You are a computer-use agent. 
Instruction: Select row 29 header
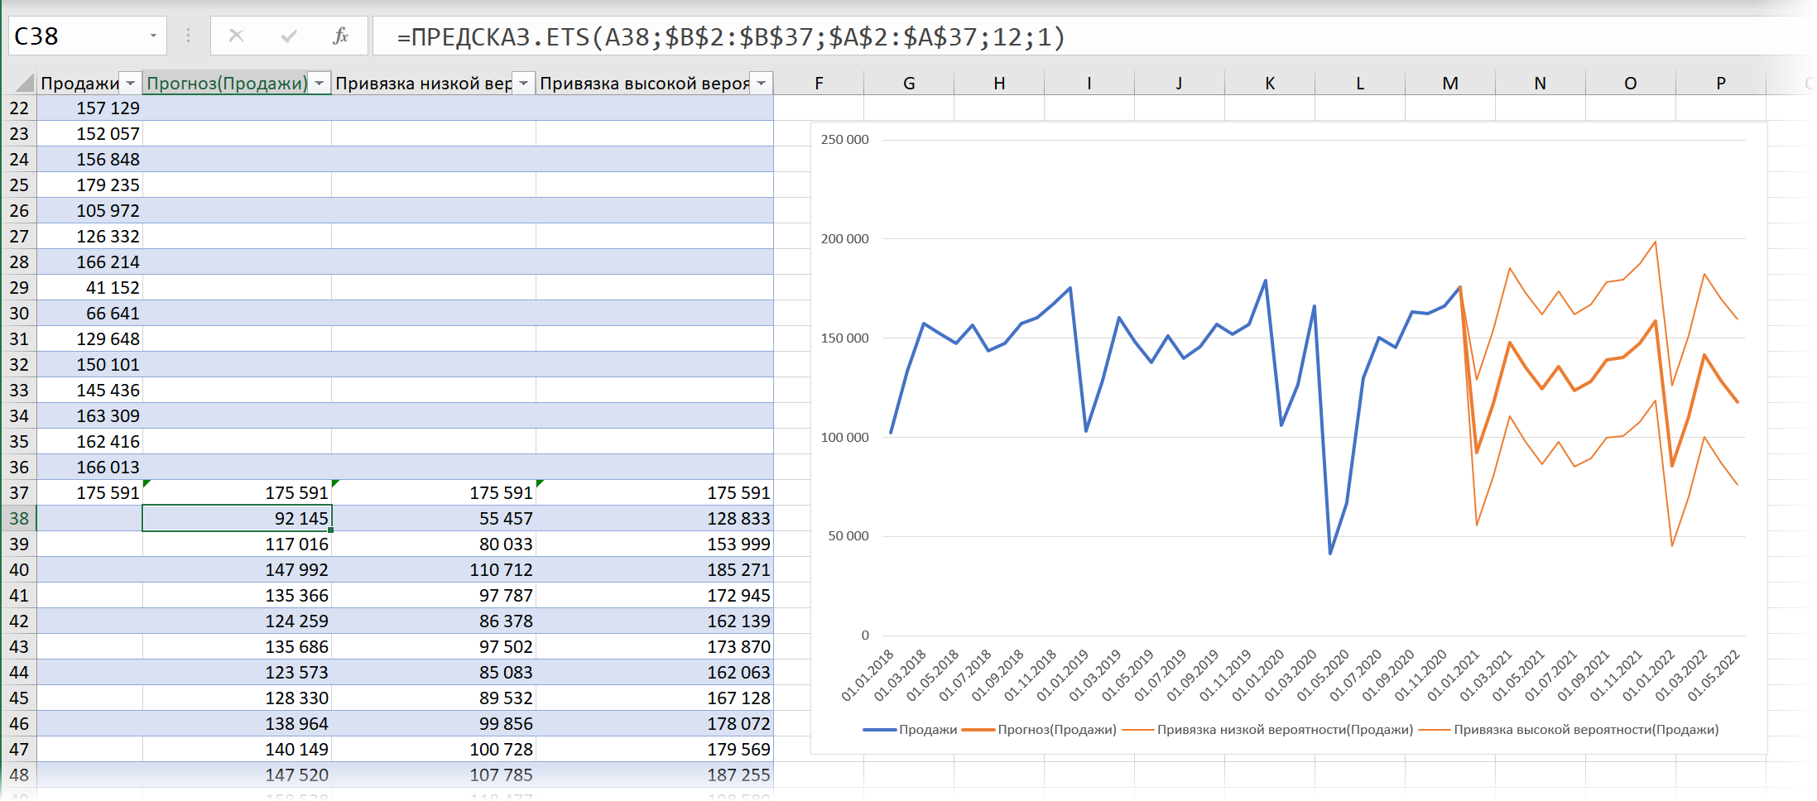pyautogui.click(x=19, y=287)
